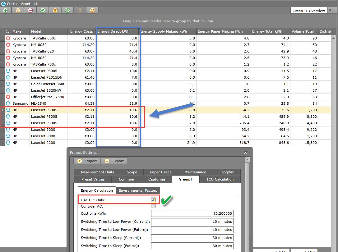
Task: Sort by the Model column header
Action: click(x=49, y=31)
